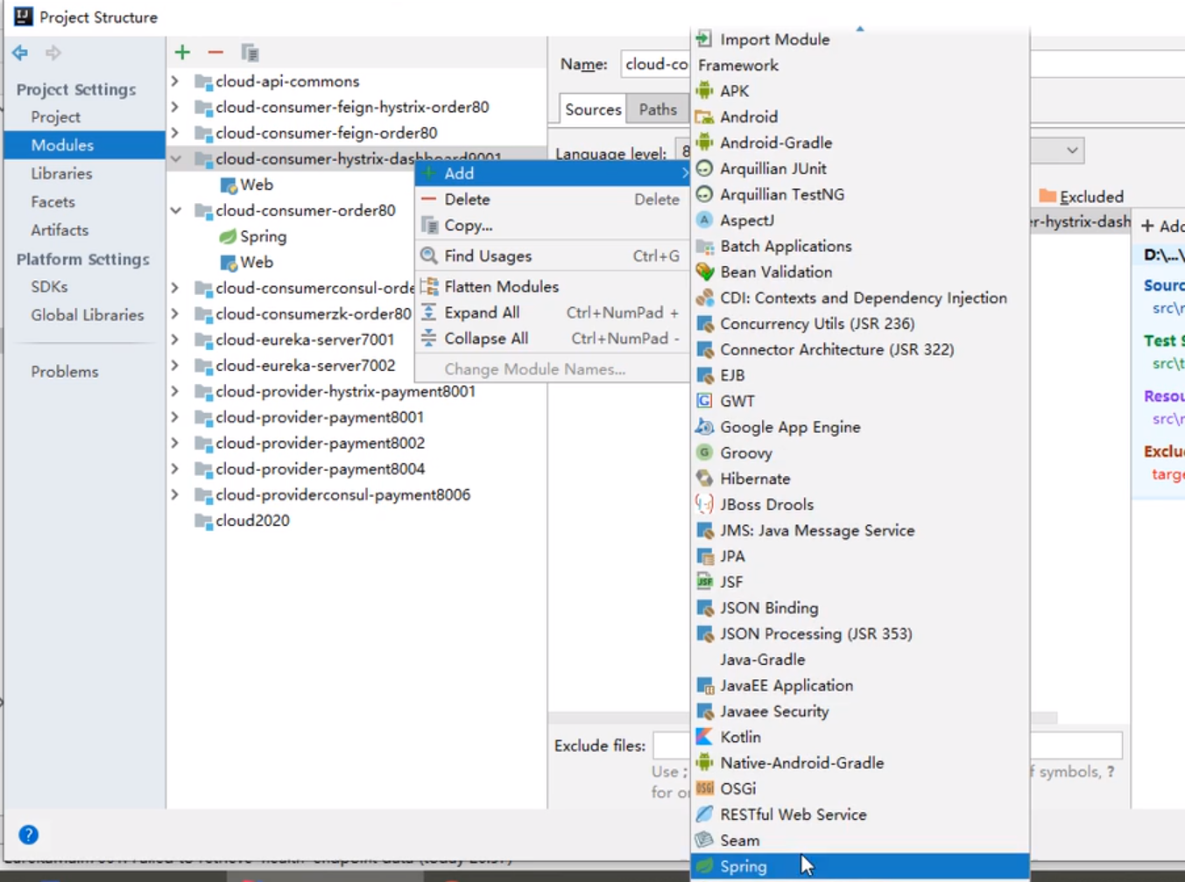
Task: Choose Copy... in the context menu
Action: (552, 225)
